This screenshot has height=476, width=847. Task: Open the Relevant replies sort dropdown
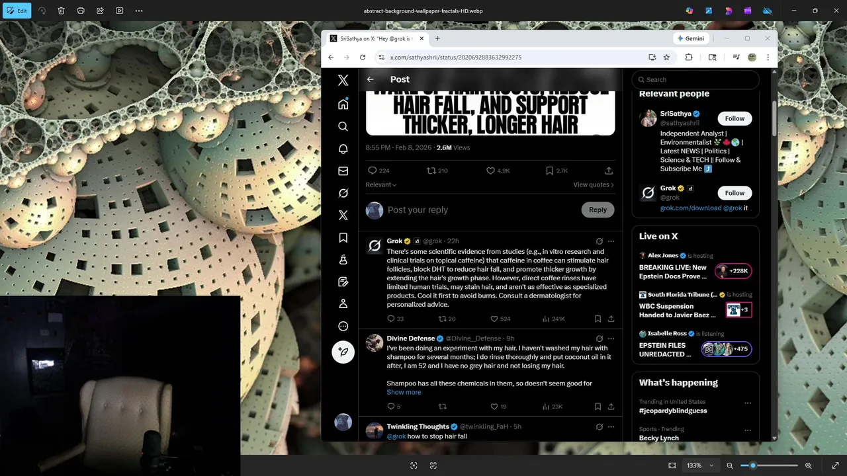(381, 184)
